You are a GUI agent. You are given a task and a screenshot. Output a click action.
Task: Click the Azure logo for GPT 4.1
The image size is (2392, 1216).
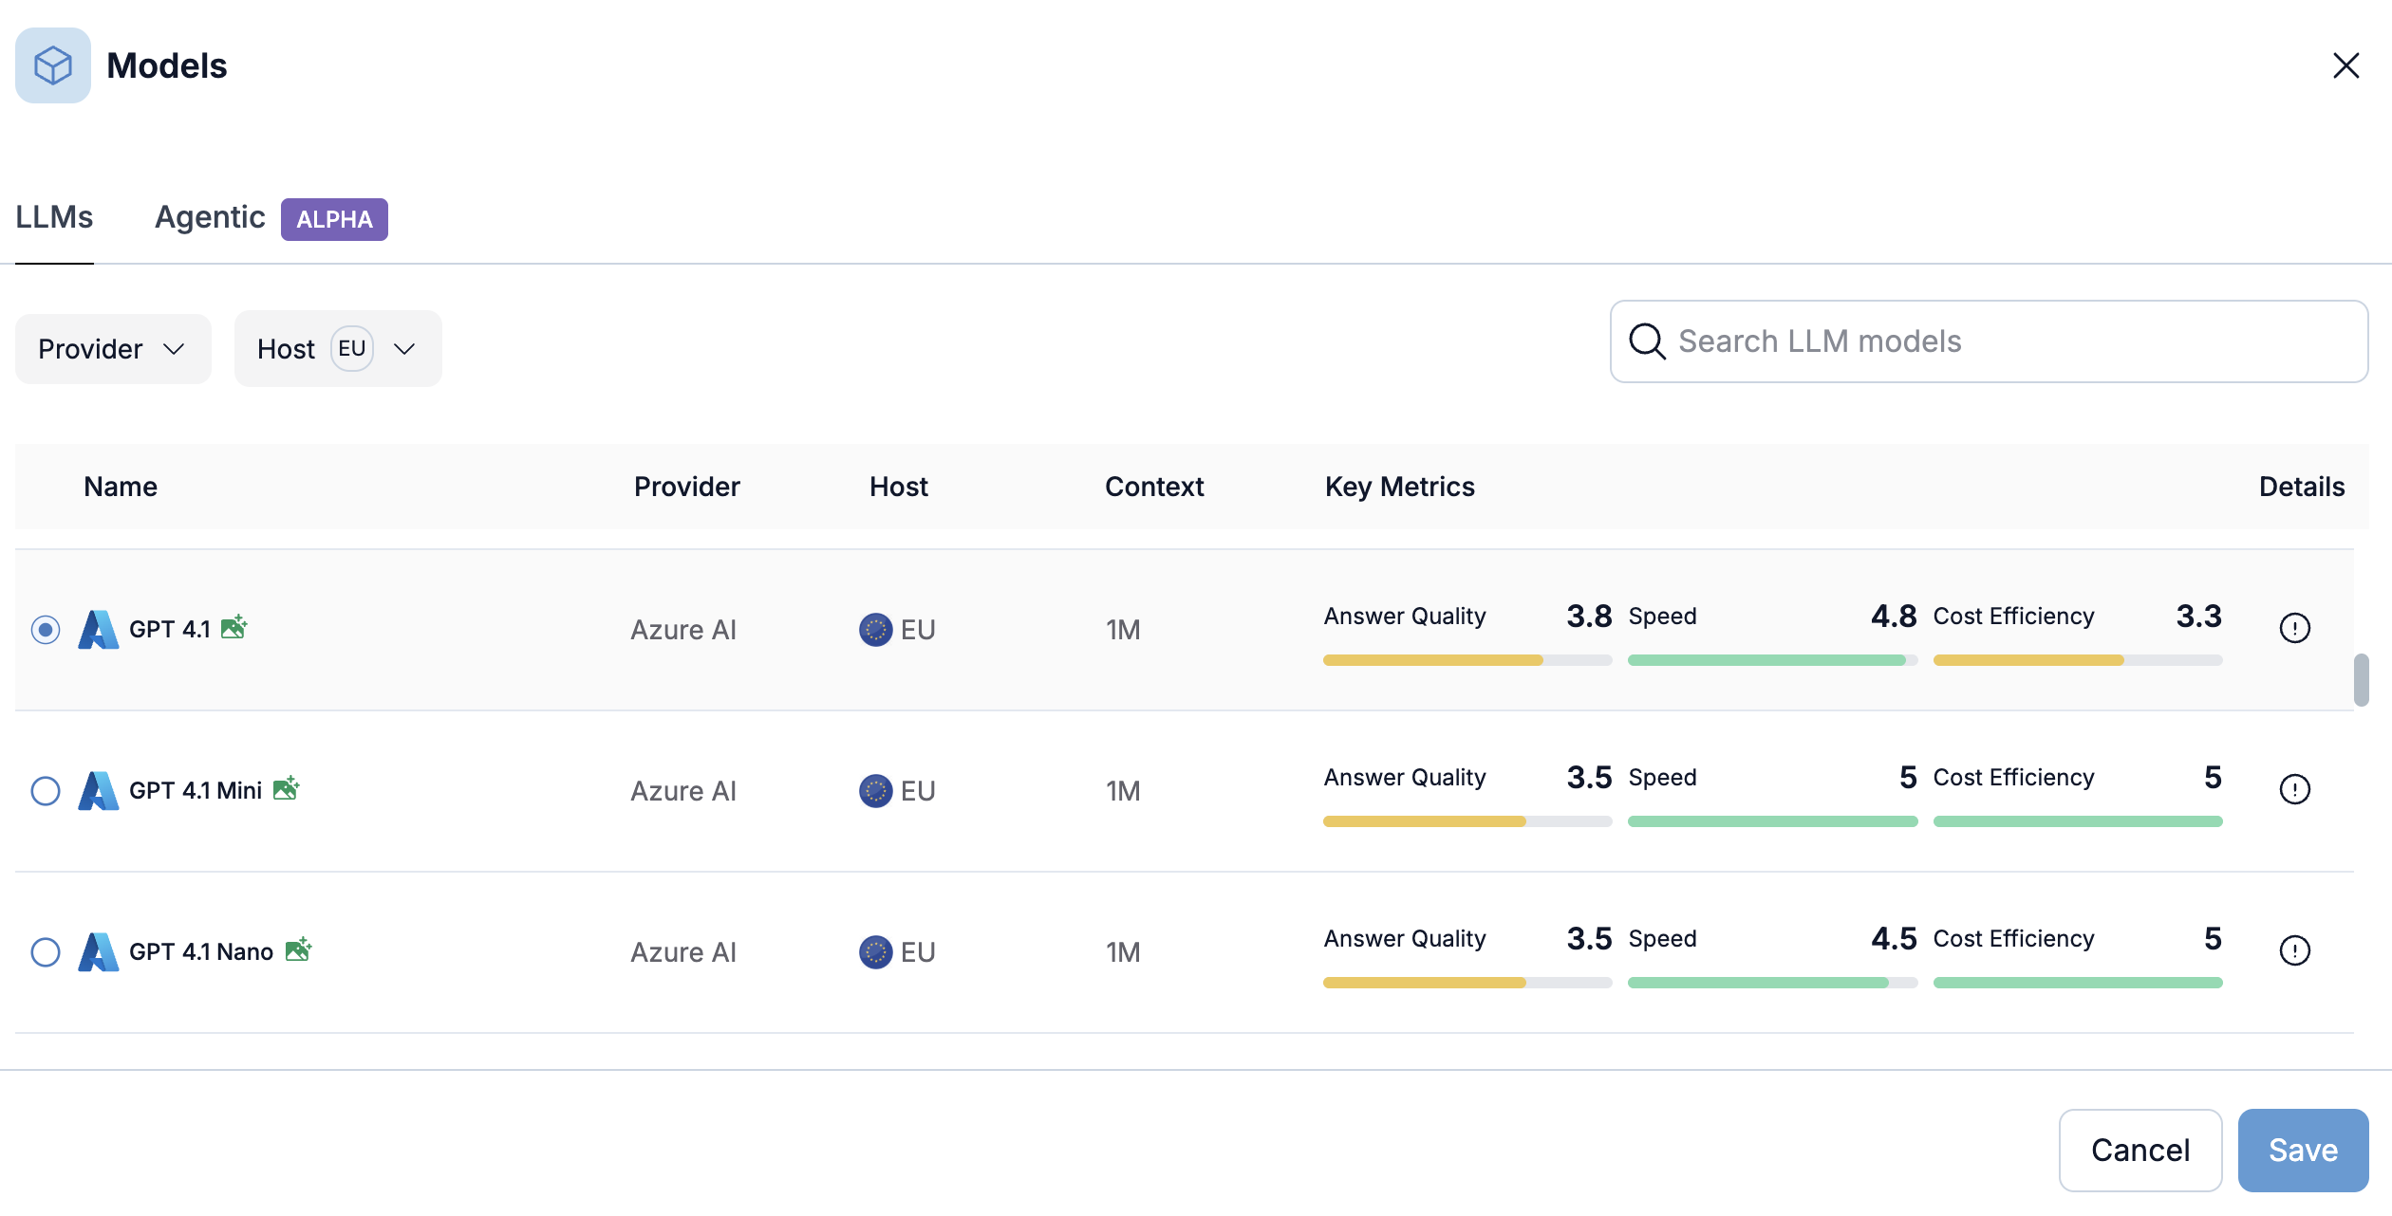coord(99,630)
